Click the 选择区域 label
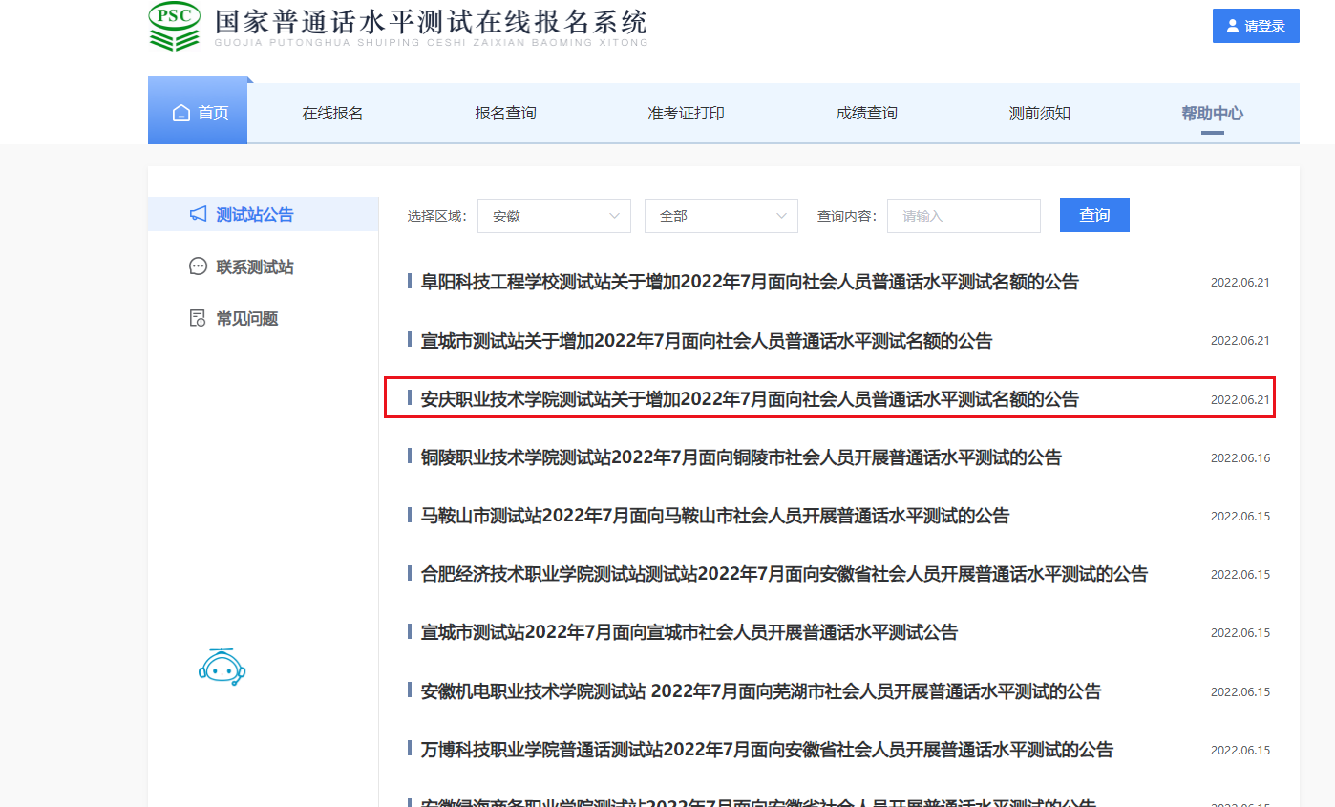The width and height of the screenshot is (1335, 807). point(436,216)
